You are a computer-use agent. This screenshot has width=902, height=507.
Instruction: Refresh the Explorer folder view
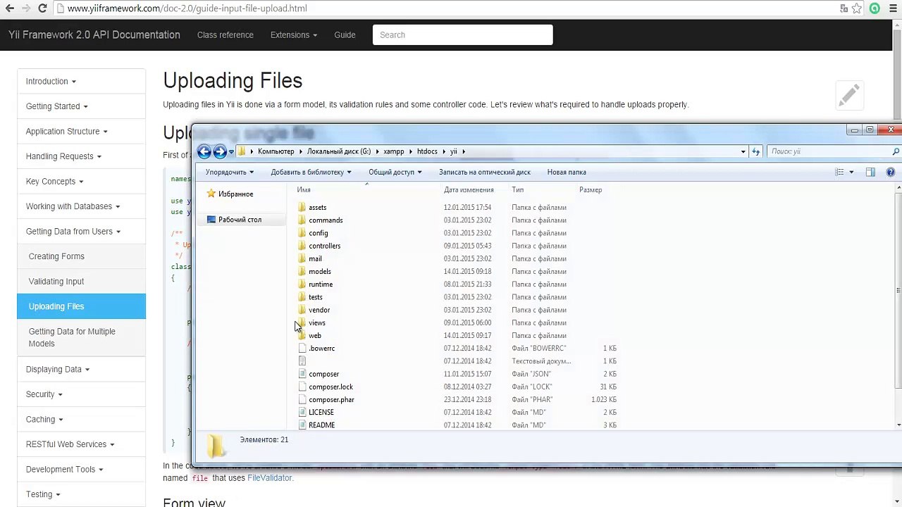click(x=756, y=151)
